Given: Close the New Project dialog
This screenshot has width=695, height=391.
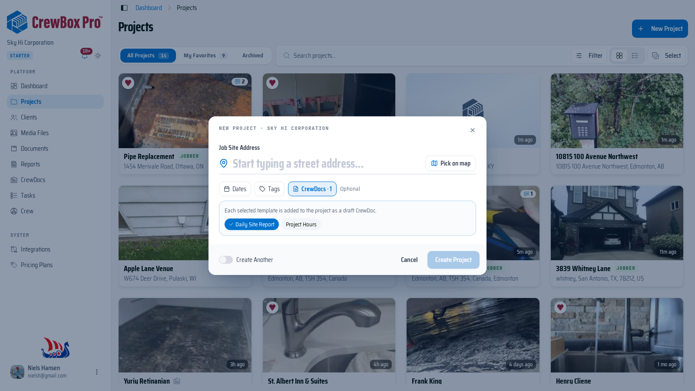Looking at the screenshot, I should click(473, 130).
